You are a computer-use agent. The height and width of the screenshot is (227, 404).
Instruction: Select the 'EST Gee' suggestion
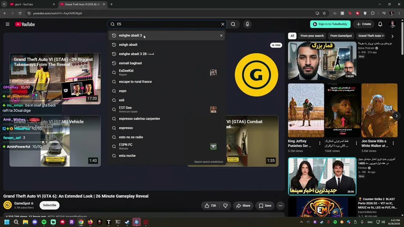click(167, 109)
